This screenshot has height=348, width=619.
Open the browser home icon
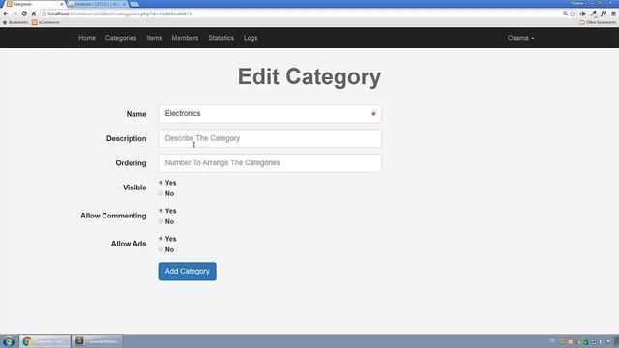pos(34,14)
